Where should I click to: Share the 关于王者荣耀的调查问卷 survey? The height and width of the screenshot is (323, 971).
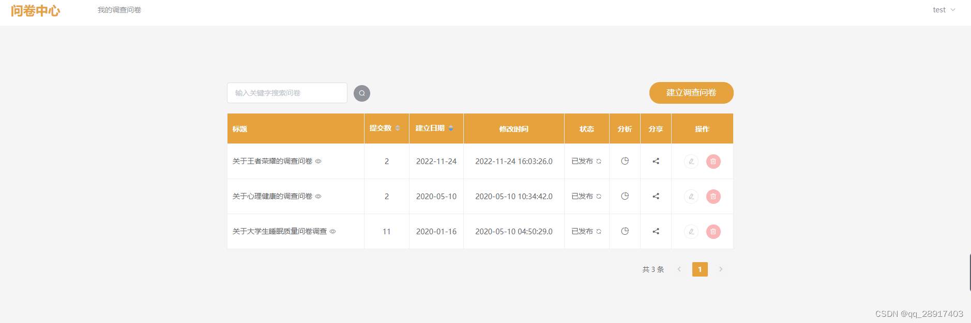pyautogui.click(x=656, y=161)
